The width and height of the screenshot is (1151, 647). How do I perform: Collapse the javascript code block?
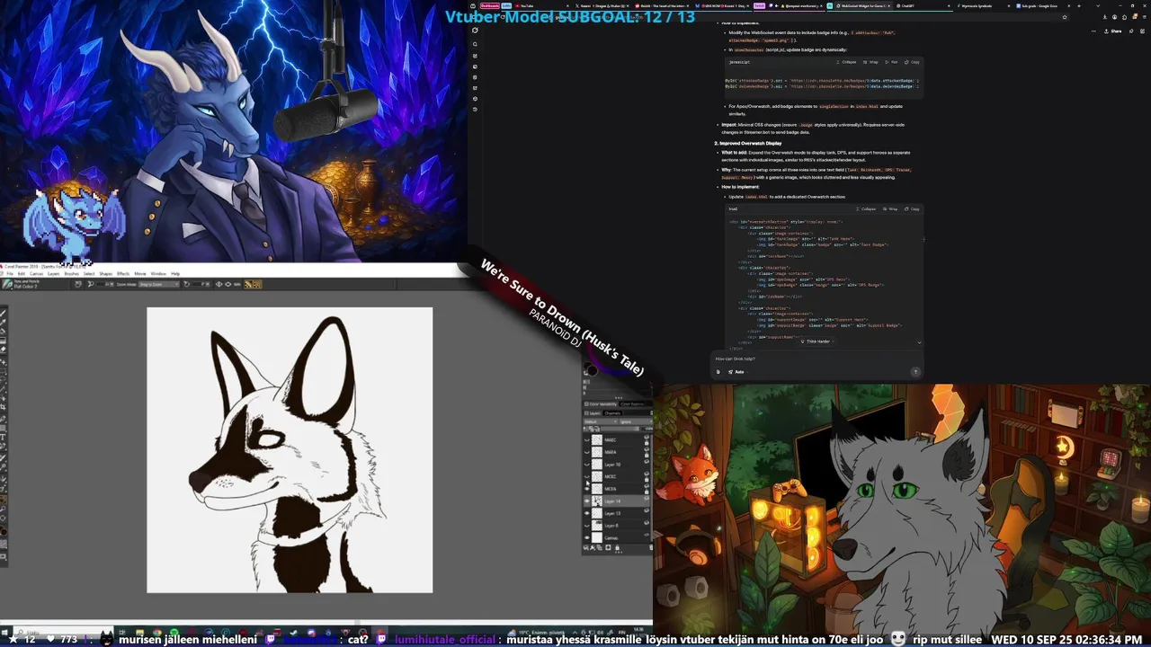pos(844,62)
